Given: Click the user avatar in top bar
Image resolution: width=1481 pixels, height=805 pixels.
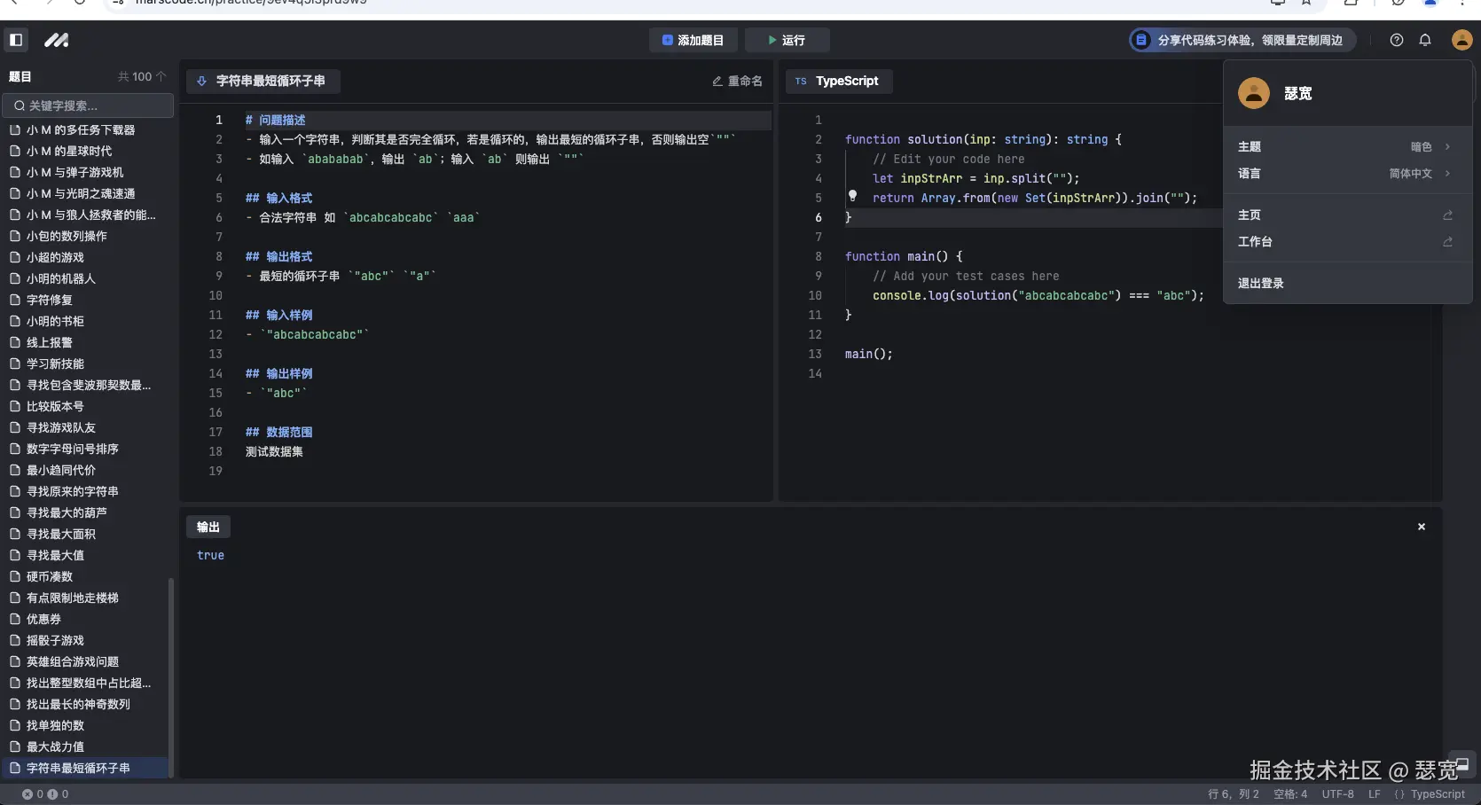Looking at the screenshot, I should pyautogui.click(x=1461, y=40).
